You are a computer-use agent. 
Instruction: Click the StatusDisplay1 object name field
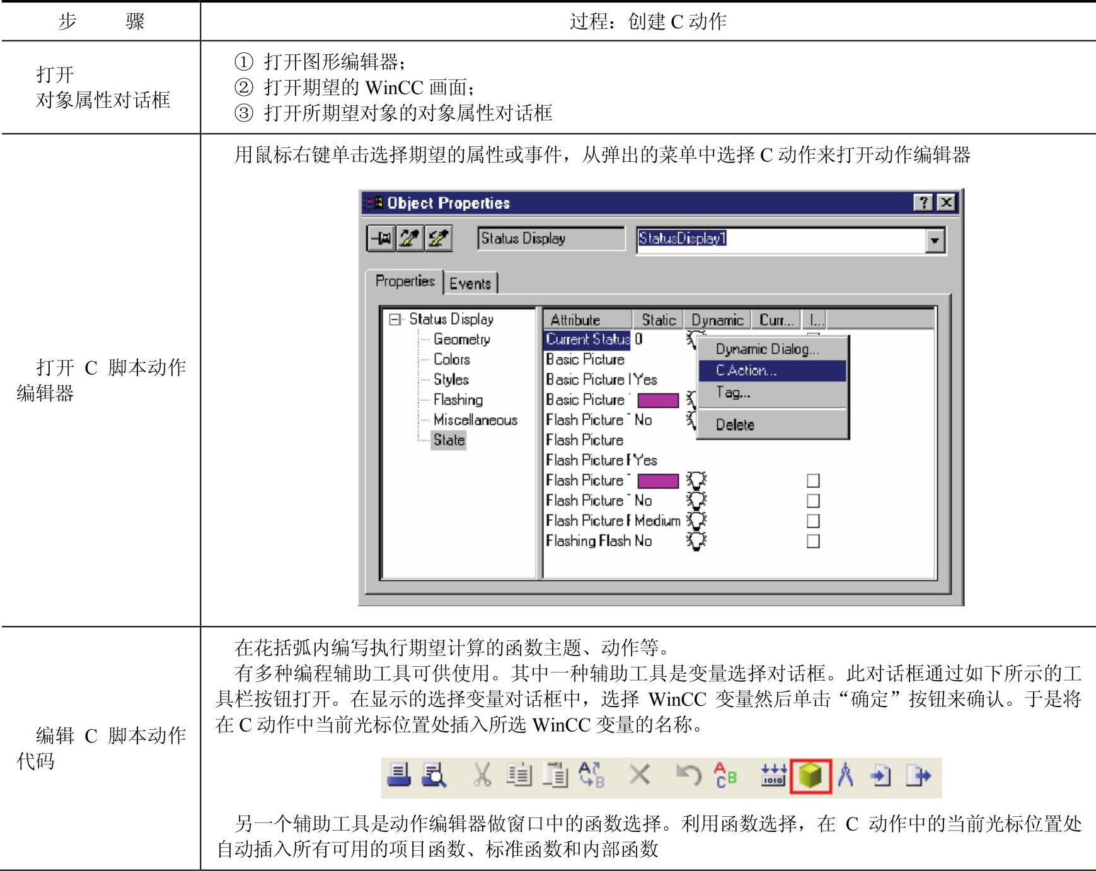point(781,239)
